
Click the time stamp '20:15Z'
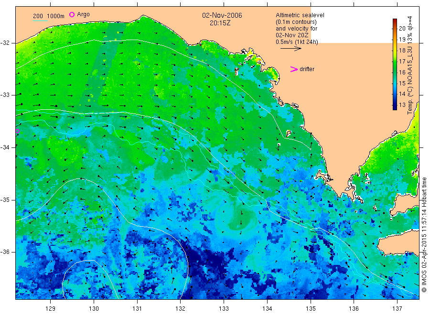[x=220, y=23]
